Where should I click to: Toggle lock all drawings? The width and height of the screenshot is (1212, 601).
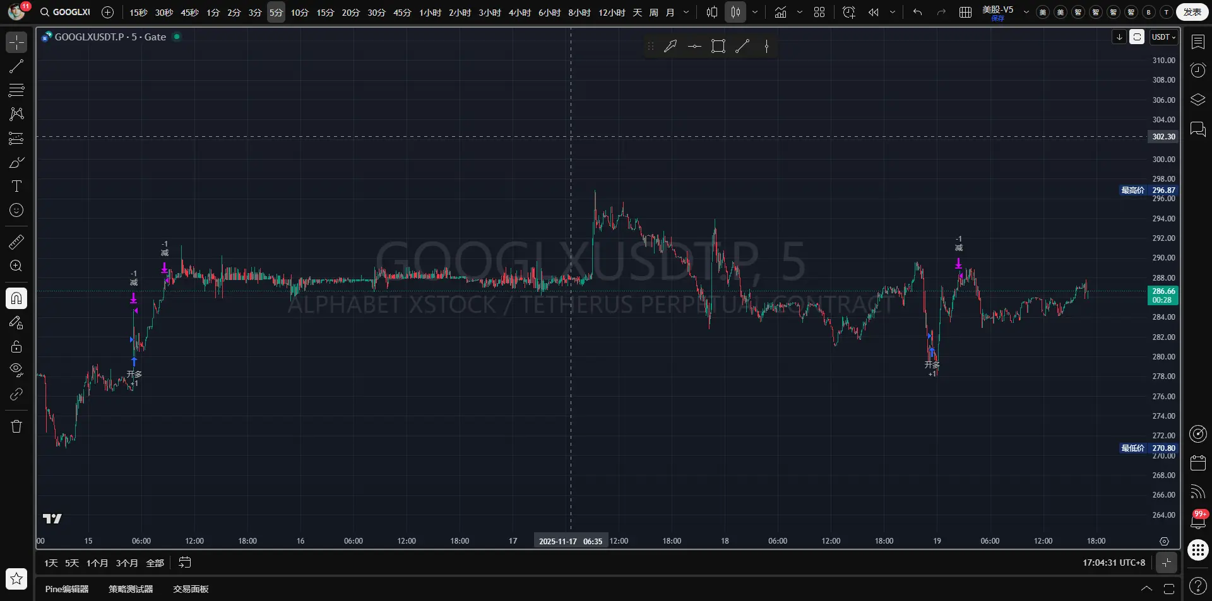(16, 346)
